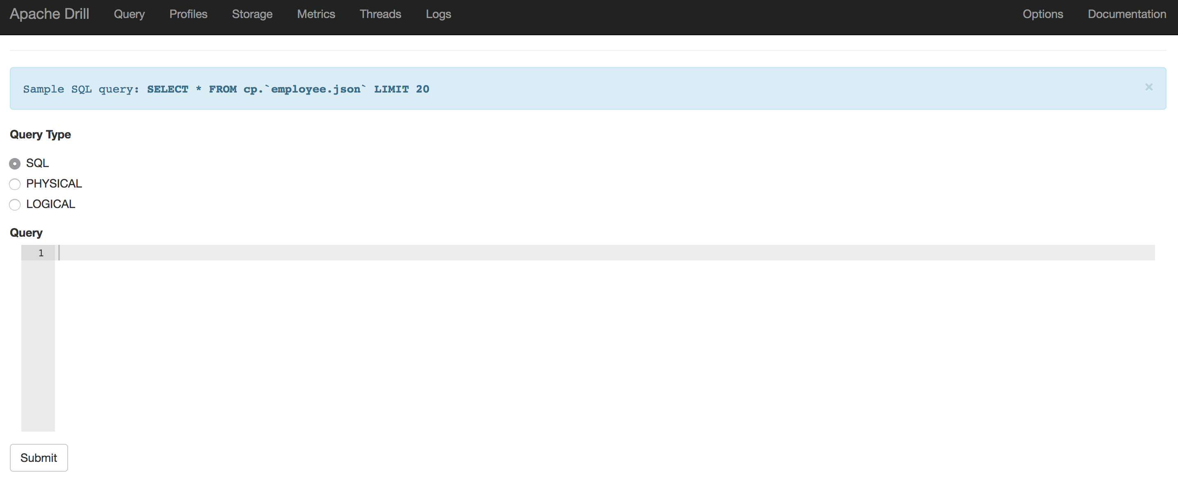Select the PHYSICAL query type

click(15, 184)
